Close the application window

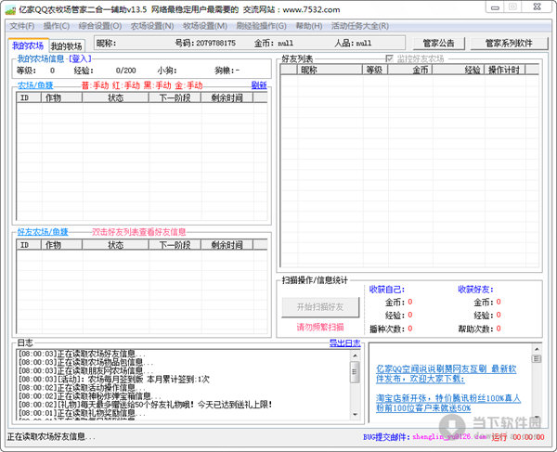(x=538, y=7)
